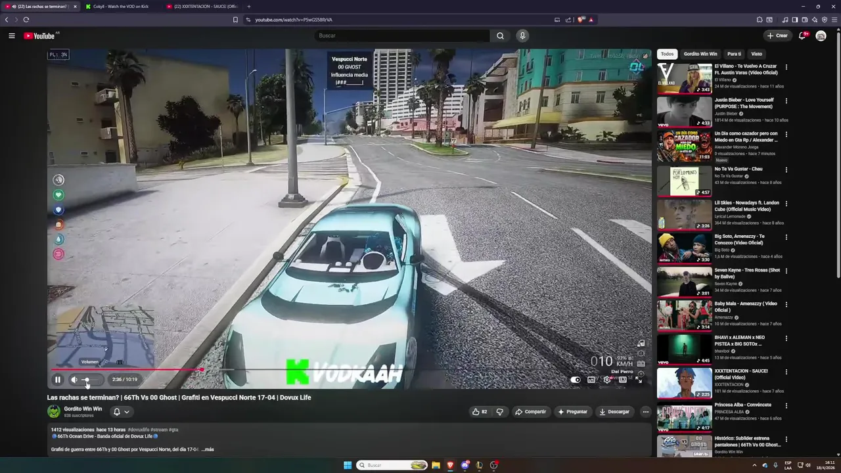The image size is (841, 473).
Task: Select the Visto filter chip
Action: point(757,54)
